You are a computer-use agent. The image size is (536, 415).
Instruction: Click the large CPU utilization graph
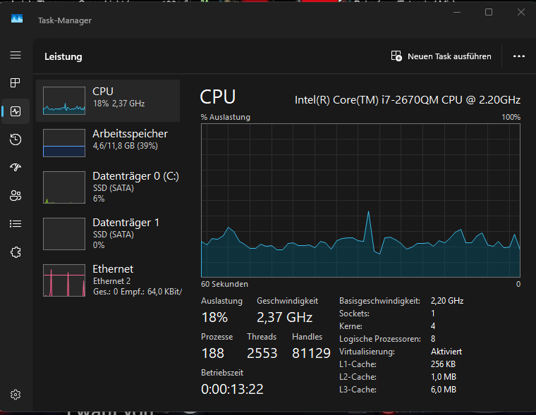coord(360,200)
